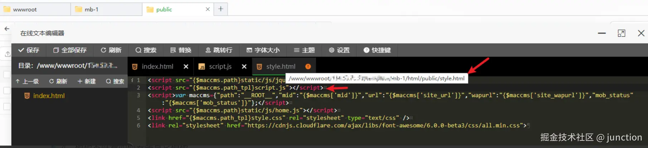This screenshot has height=148, width=648.
Task: Go up with 上一级 in file panel
Action: point(27,81)
